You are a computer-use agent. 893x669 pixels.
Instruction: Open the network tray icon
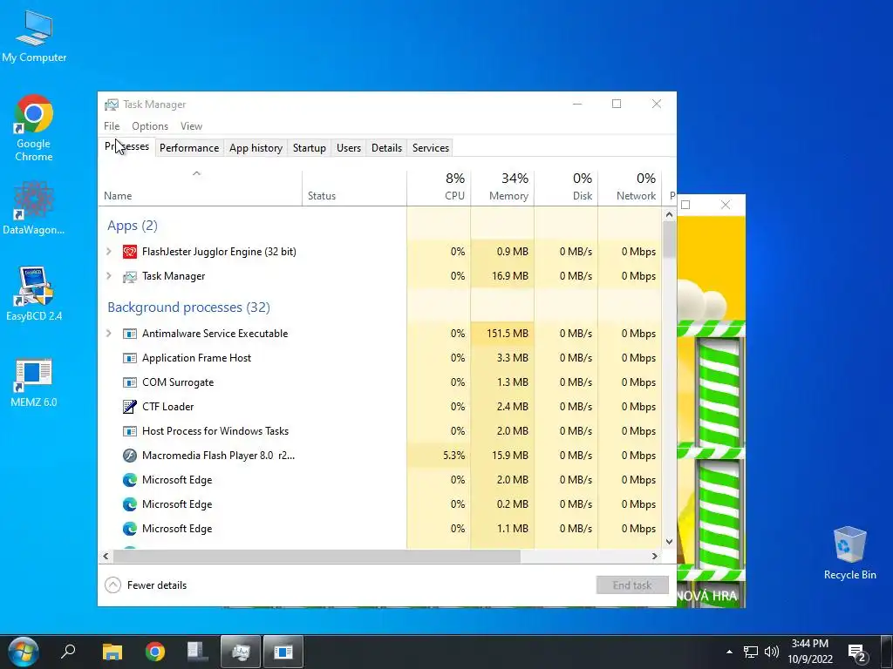click(751, 652)
